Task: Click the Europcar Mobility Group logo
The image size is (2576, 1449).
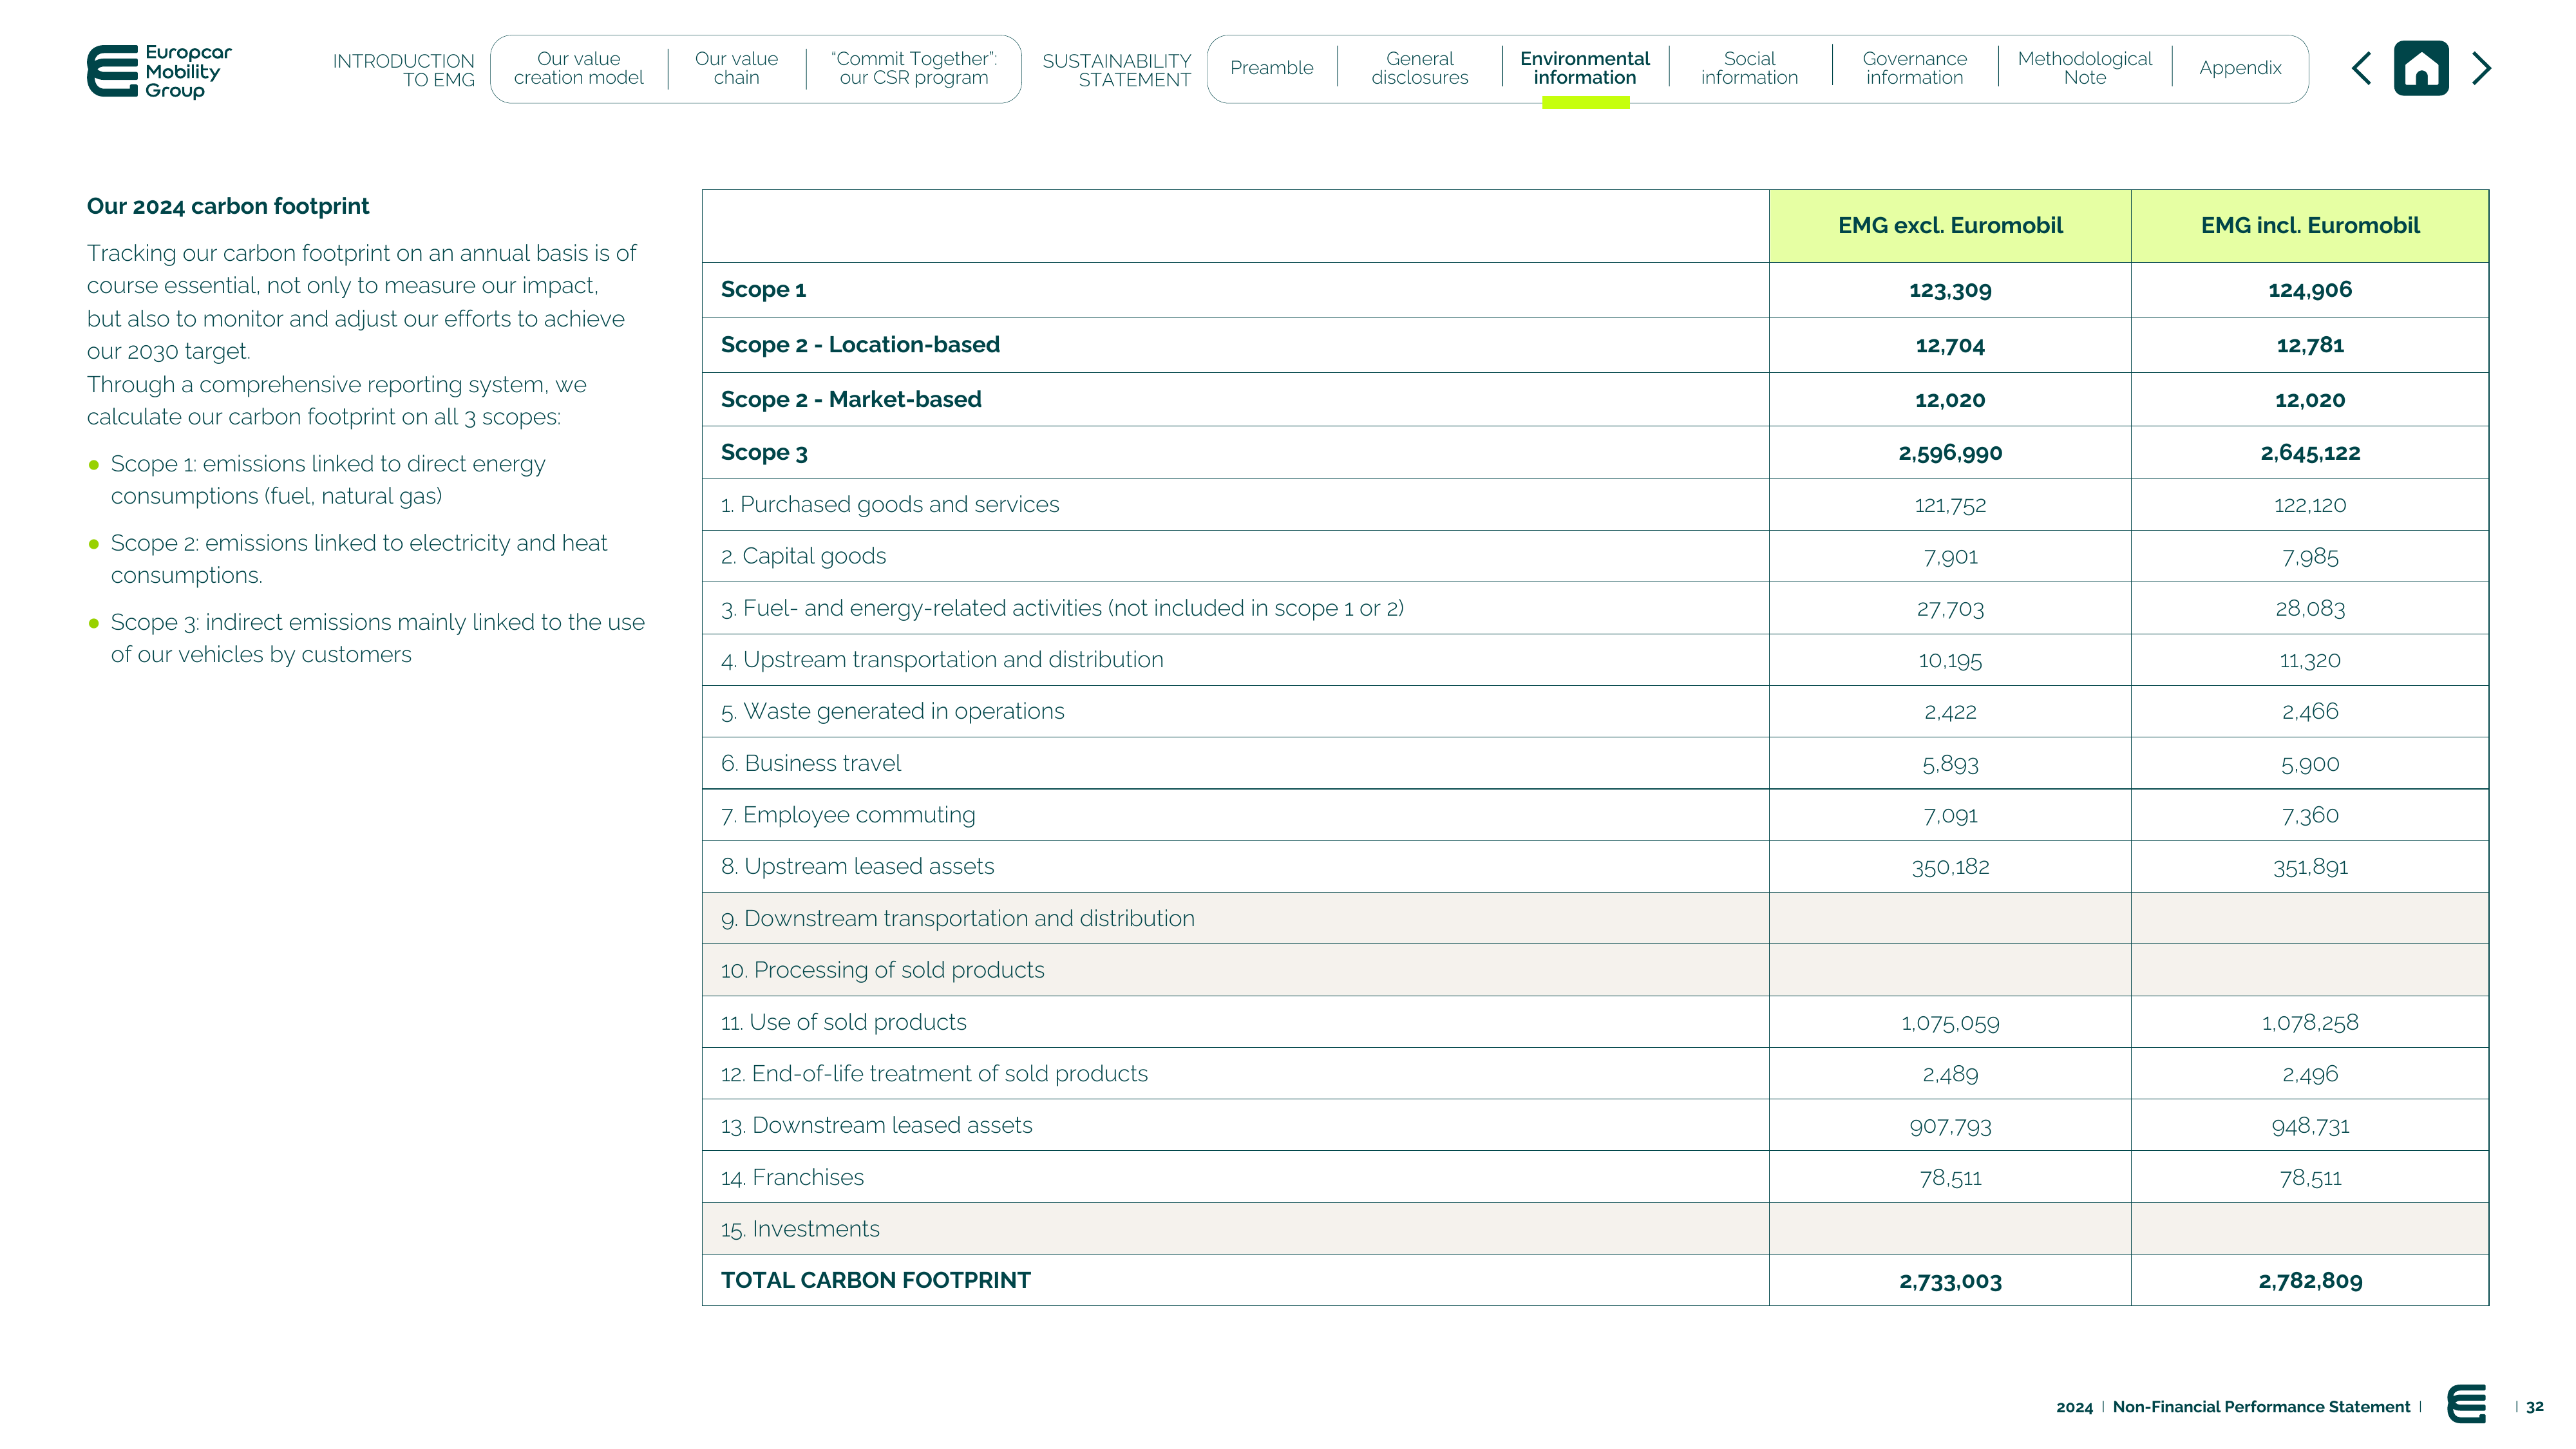Action: [x=159, y=71]
